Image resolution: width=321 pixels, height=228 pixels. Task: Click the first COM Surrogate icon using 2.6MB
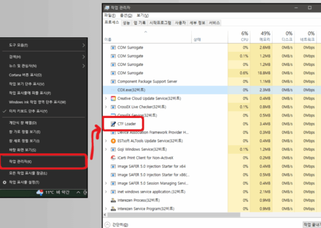113,48
